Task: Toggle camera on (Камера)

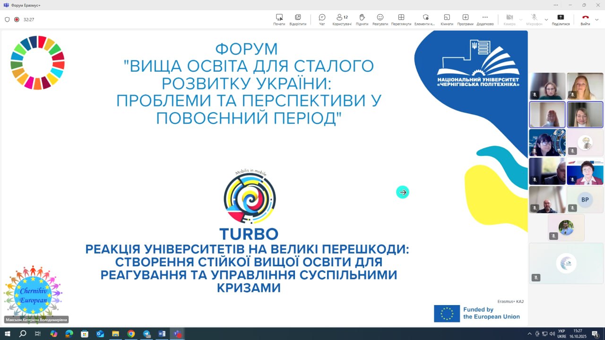Action: point(510,19)
